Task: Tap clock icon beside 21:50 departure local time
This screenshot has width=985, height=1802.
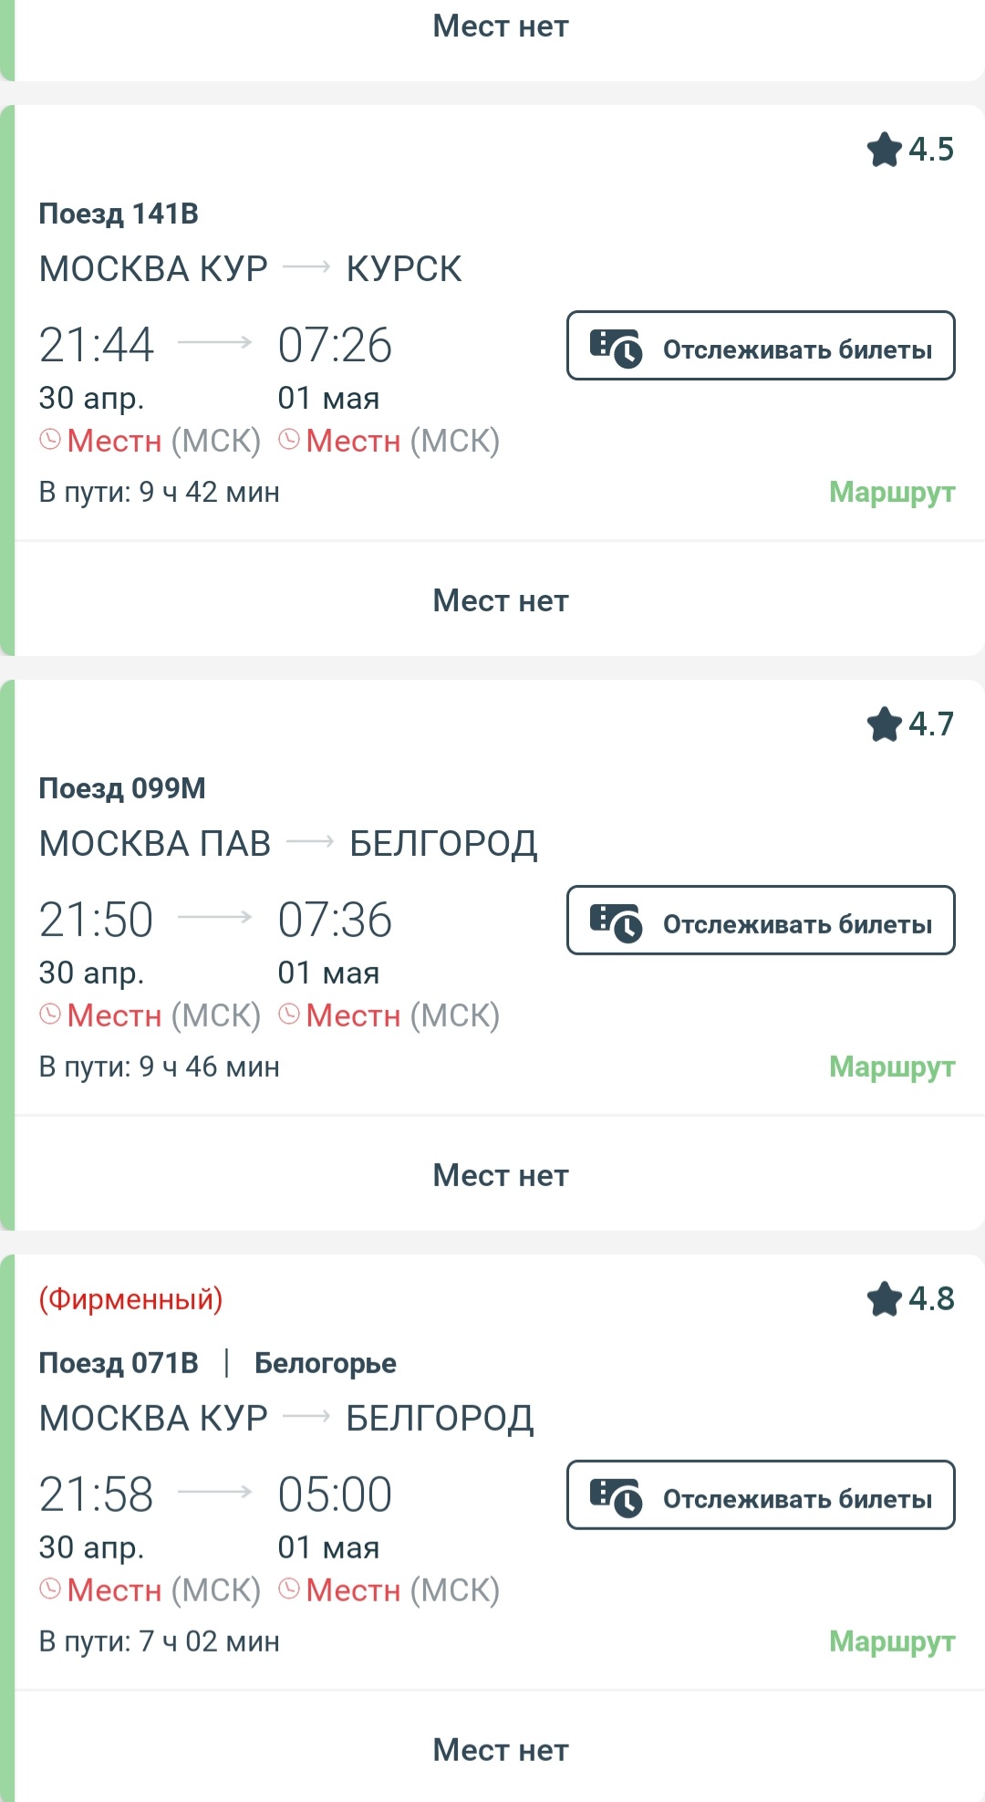Action: coord(50,1015)
